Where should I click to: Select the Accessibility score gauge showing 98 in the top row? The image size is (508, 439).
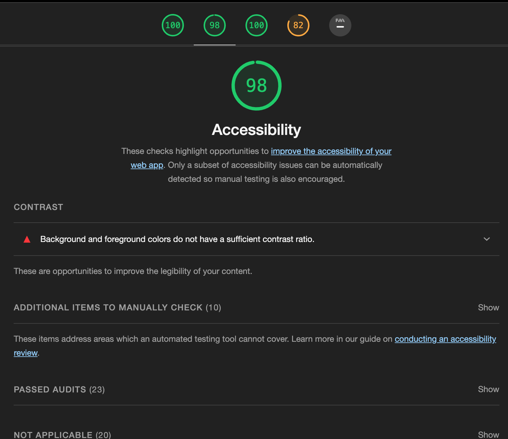pyautogui.click(x=215, y=25)
